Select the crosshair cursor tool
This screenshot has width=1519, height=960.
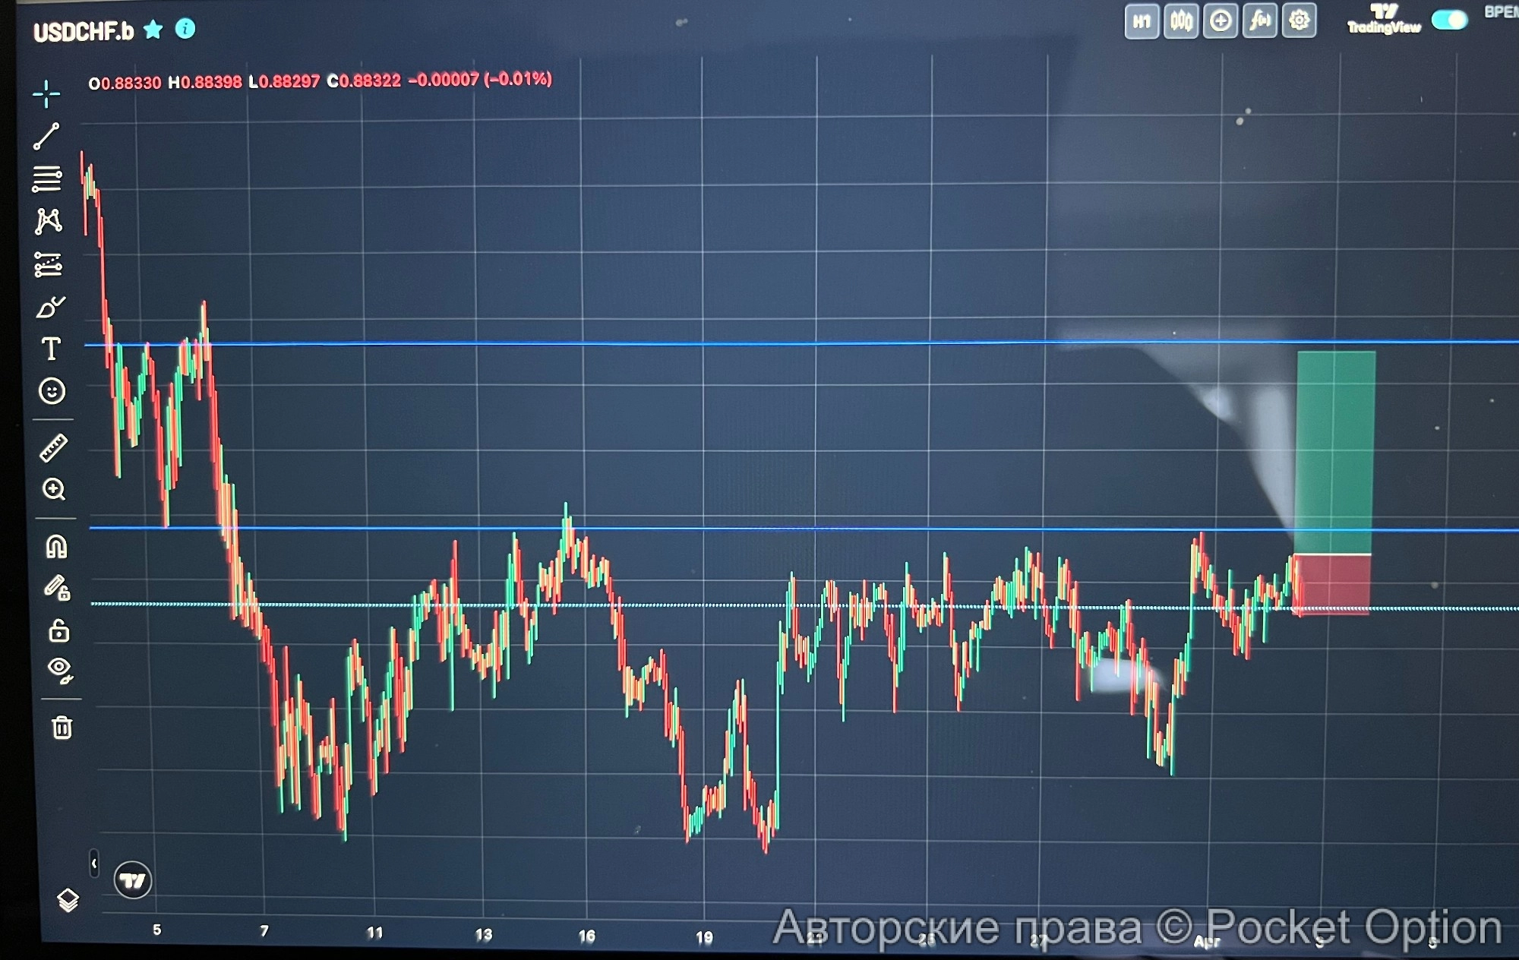46,94
